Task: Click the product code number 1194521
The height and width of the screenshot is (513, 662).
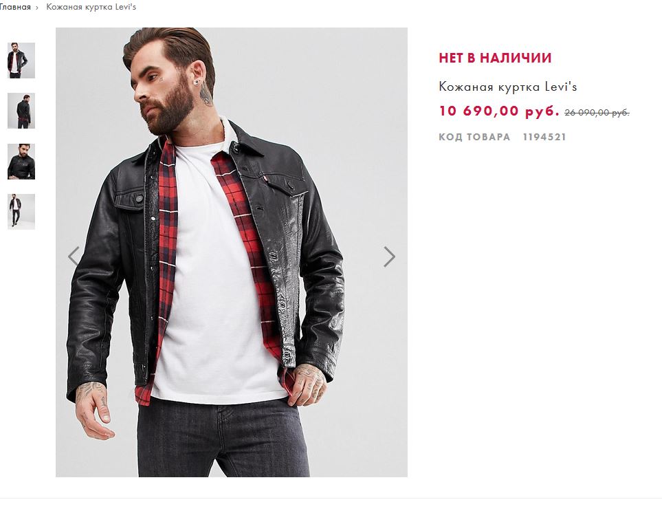Action: pyautogui.click(x=544, y=137)
